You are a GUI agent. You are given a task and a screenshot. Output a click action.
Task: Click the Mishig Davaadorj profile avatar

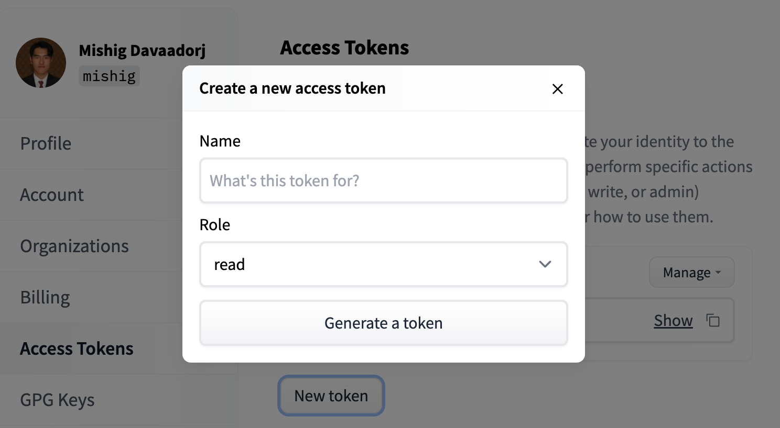[x=41, y=63]
